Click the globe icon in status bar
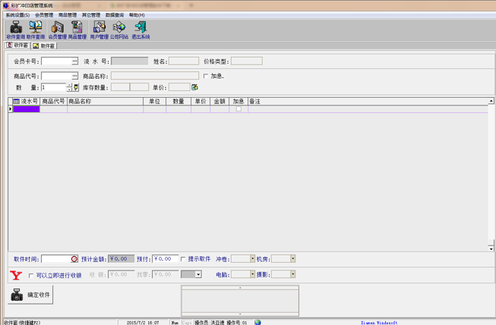Viewport: 496px width, 325px height. click(257, 322)
